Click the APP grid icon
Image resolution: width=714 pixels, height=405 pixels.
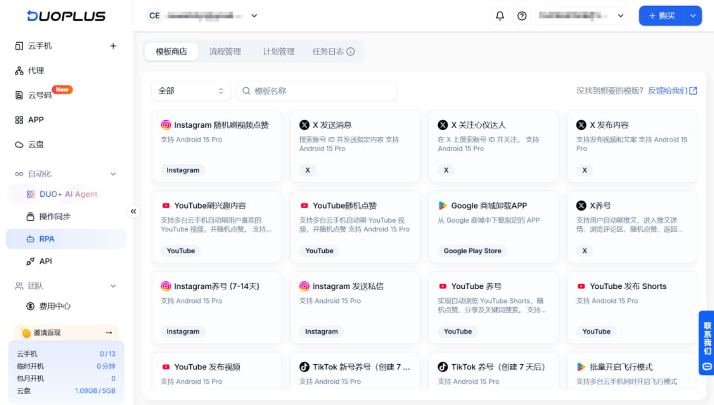click(19, 119)
